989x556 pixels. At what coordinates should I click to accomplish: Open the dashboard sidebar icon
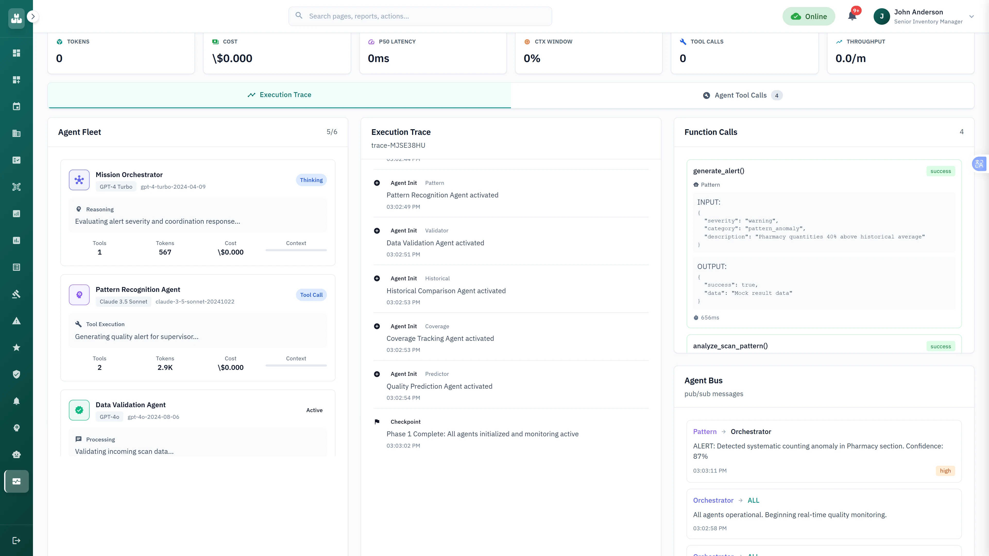(x=16, y=53)
